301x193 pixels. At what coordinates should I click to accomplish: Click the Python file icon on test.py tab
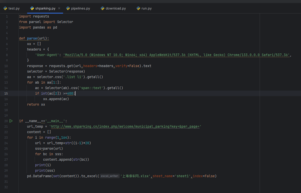click(5, 8)
